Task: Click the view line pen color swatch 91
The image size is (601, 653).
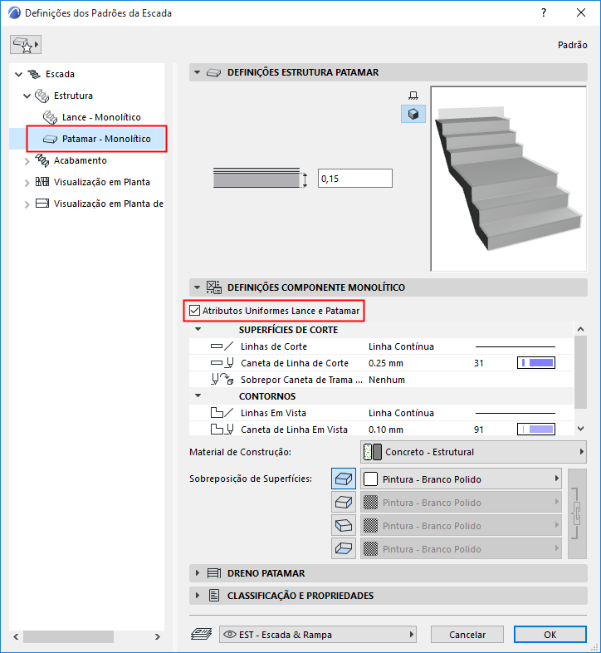Action: point(536,430)
